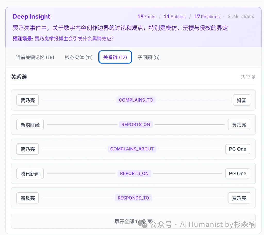Open the 11 Entities counter
Screen dimensions: 264x235
175,17
